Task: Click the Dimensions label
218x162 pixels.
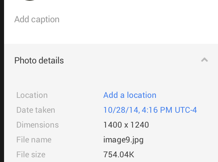Action: 37,125
